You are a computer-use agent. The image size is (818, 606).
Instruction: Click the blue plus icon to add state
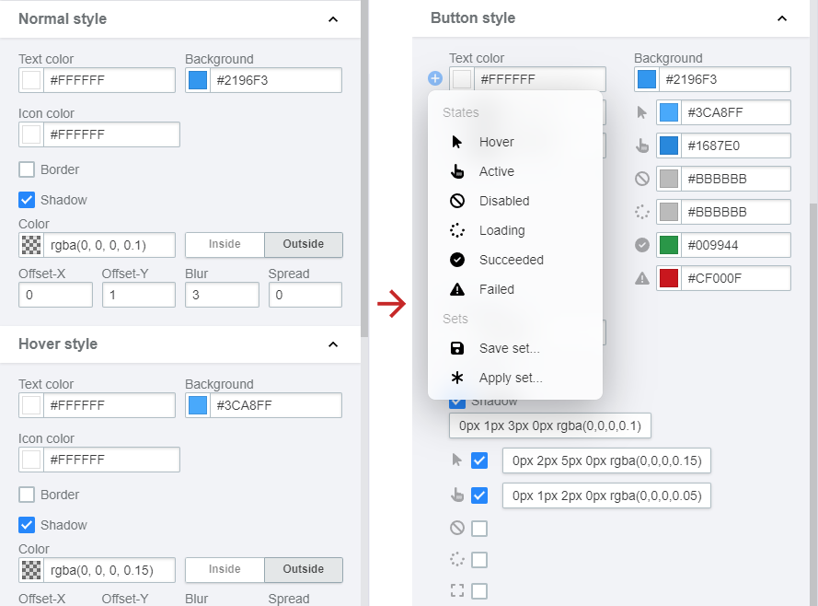tap(434, 78)
